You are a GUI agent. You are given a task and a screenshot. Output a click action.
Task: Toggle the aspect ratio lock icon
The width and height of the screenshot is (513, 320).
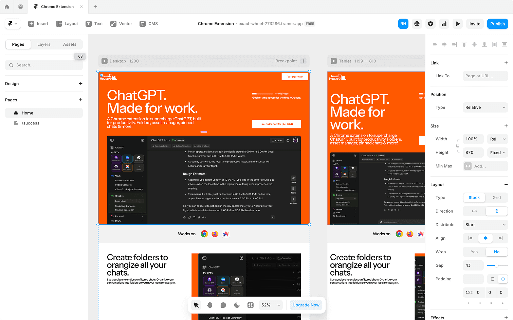click(x=458, y=146)
